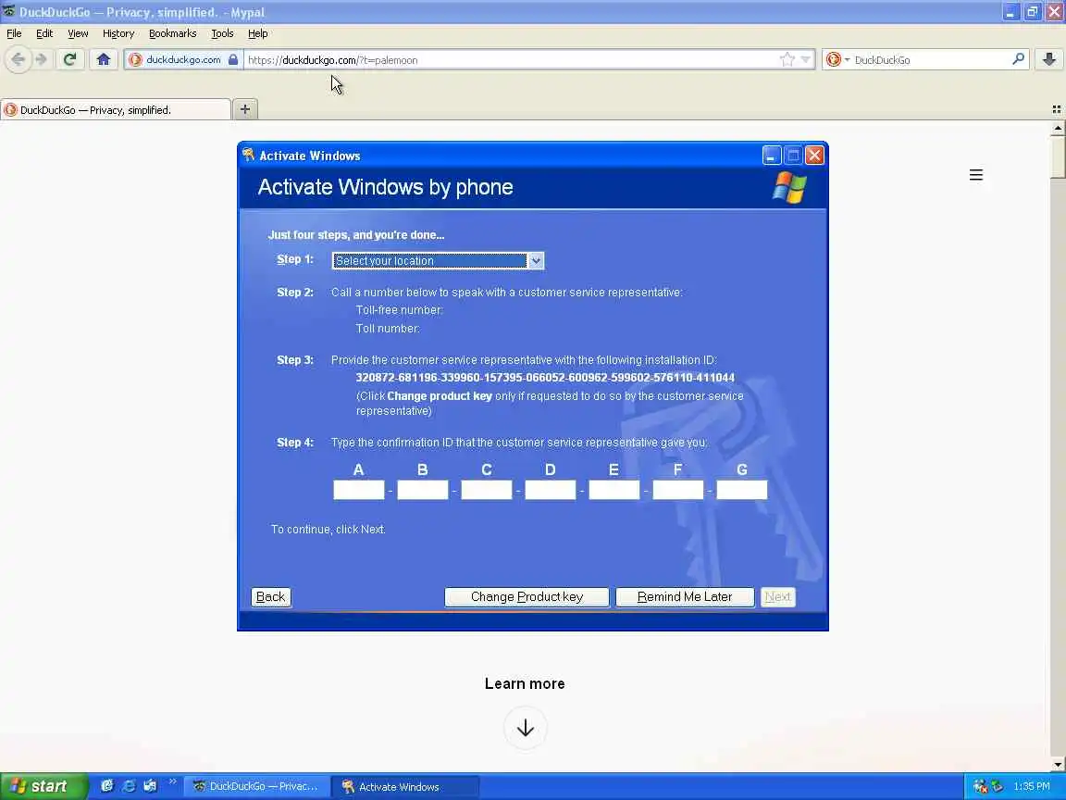This screenshot has width=1066, height=800.
Task: Open the Downloads arrow button
Action: 1049,60
